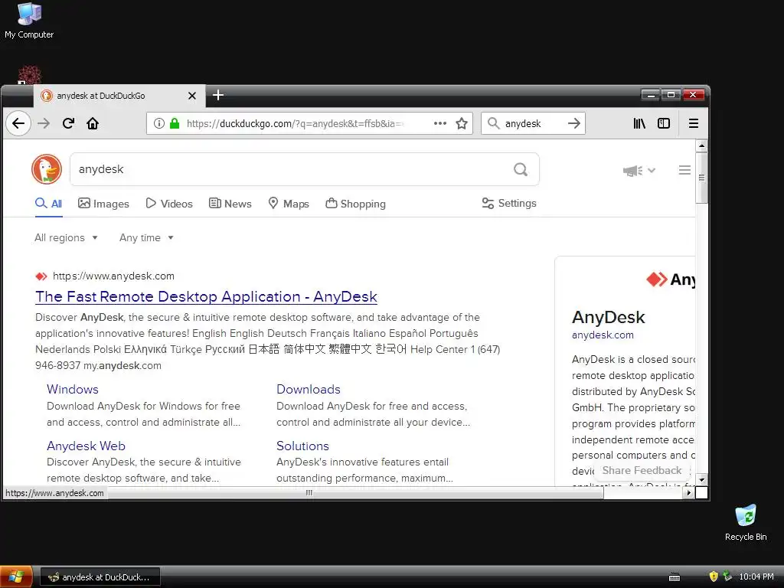Click the Share Feedback button
The width and height of the screenshot is (784, 588).
click(x=642, y=471)
